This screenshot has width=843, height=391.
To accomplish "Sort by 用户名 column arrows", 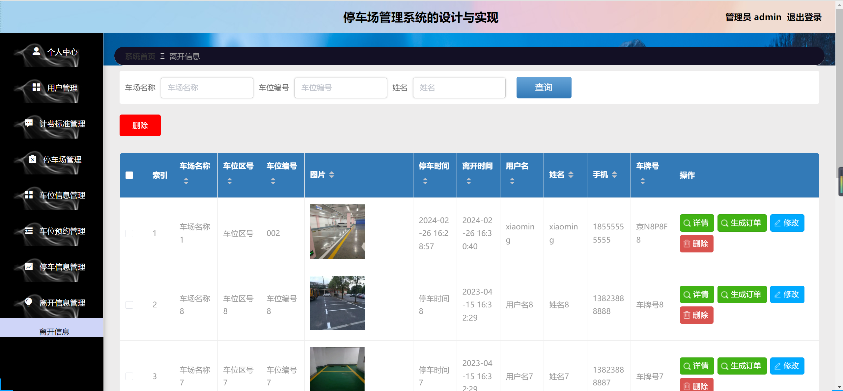I will point(512,181).
